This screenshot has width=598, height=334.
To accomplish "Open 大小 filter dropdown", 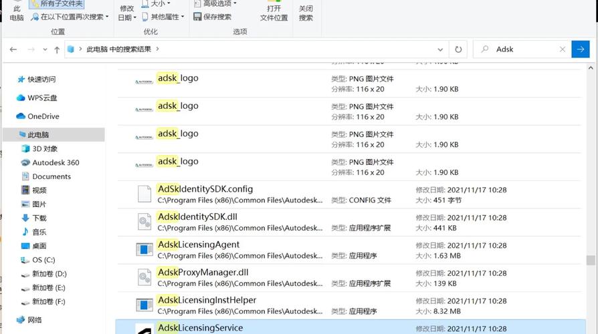I will [156, 4].
